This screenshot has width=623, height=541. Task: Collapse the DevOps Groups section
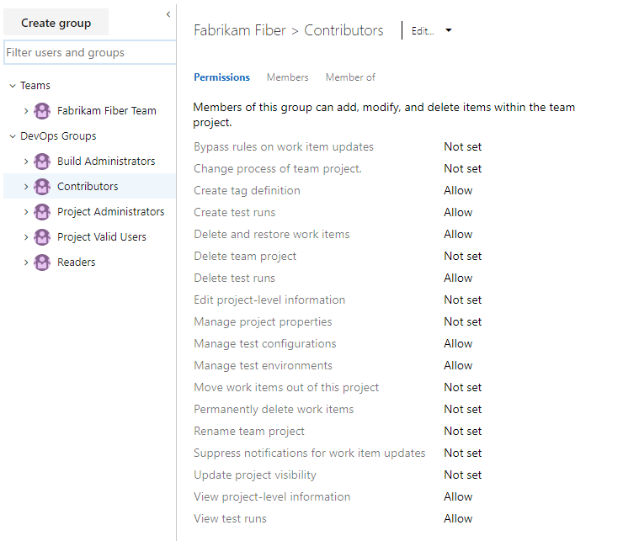coord(13,136)
